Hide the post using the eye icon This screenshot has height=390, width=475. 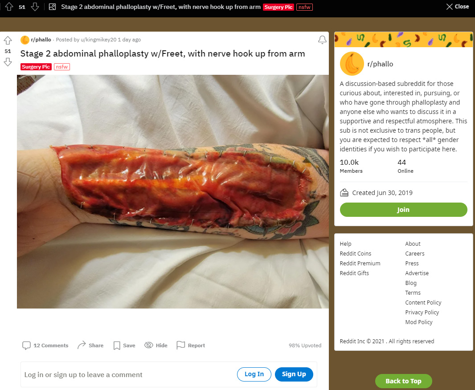[148, 345]
